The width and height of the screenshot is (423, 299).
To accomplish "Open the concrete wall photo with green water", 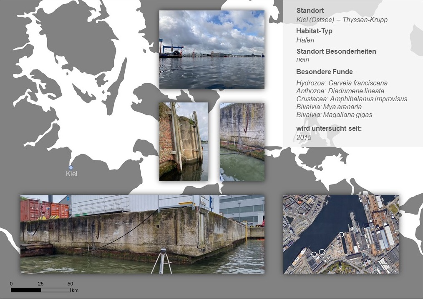I will (242, 142).
